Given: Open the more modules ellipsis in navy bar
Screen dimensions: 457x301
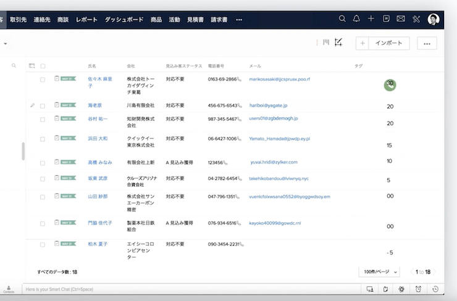Looking at the screenshot, I should point(239,20).
